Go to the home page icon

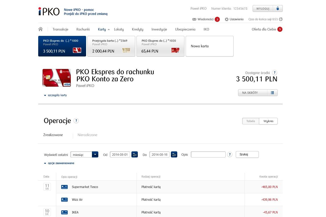(40, 29)
